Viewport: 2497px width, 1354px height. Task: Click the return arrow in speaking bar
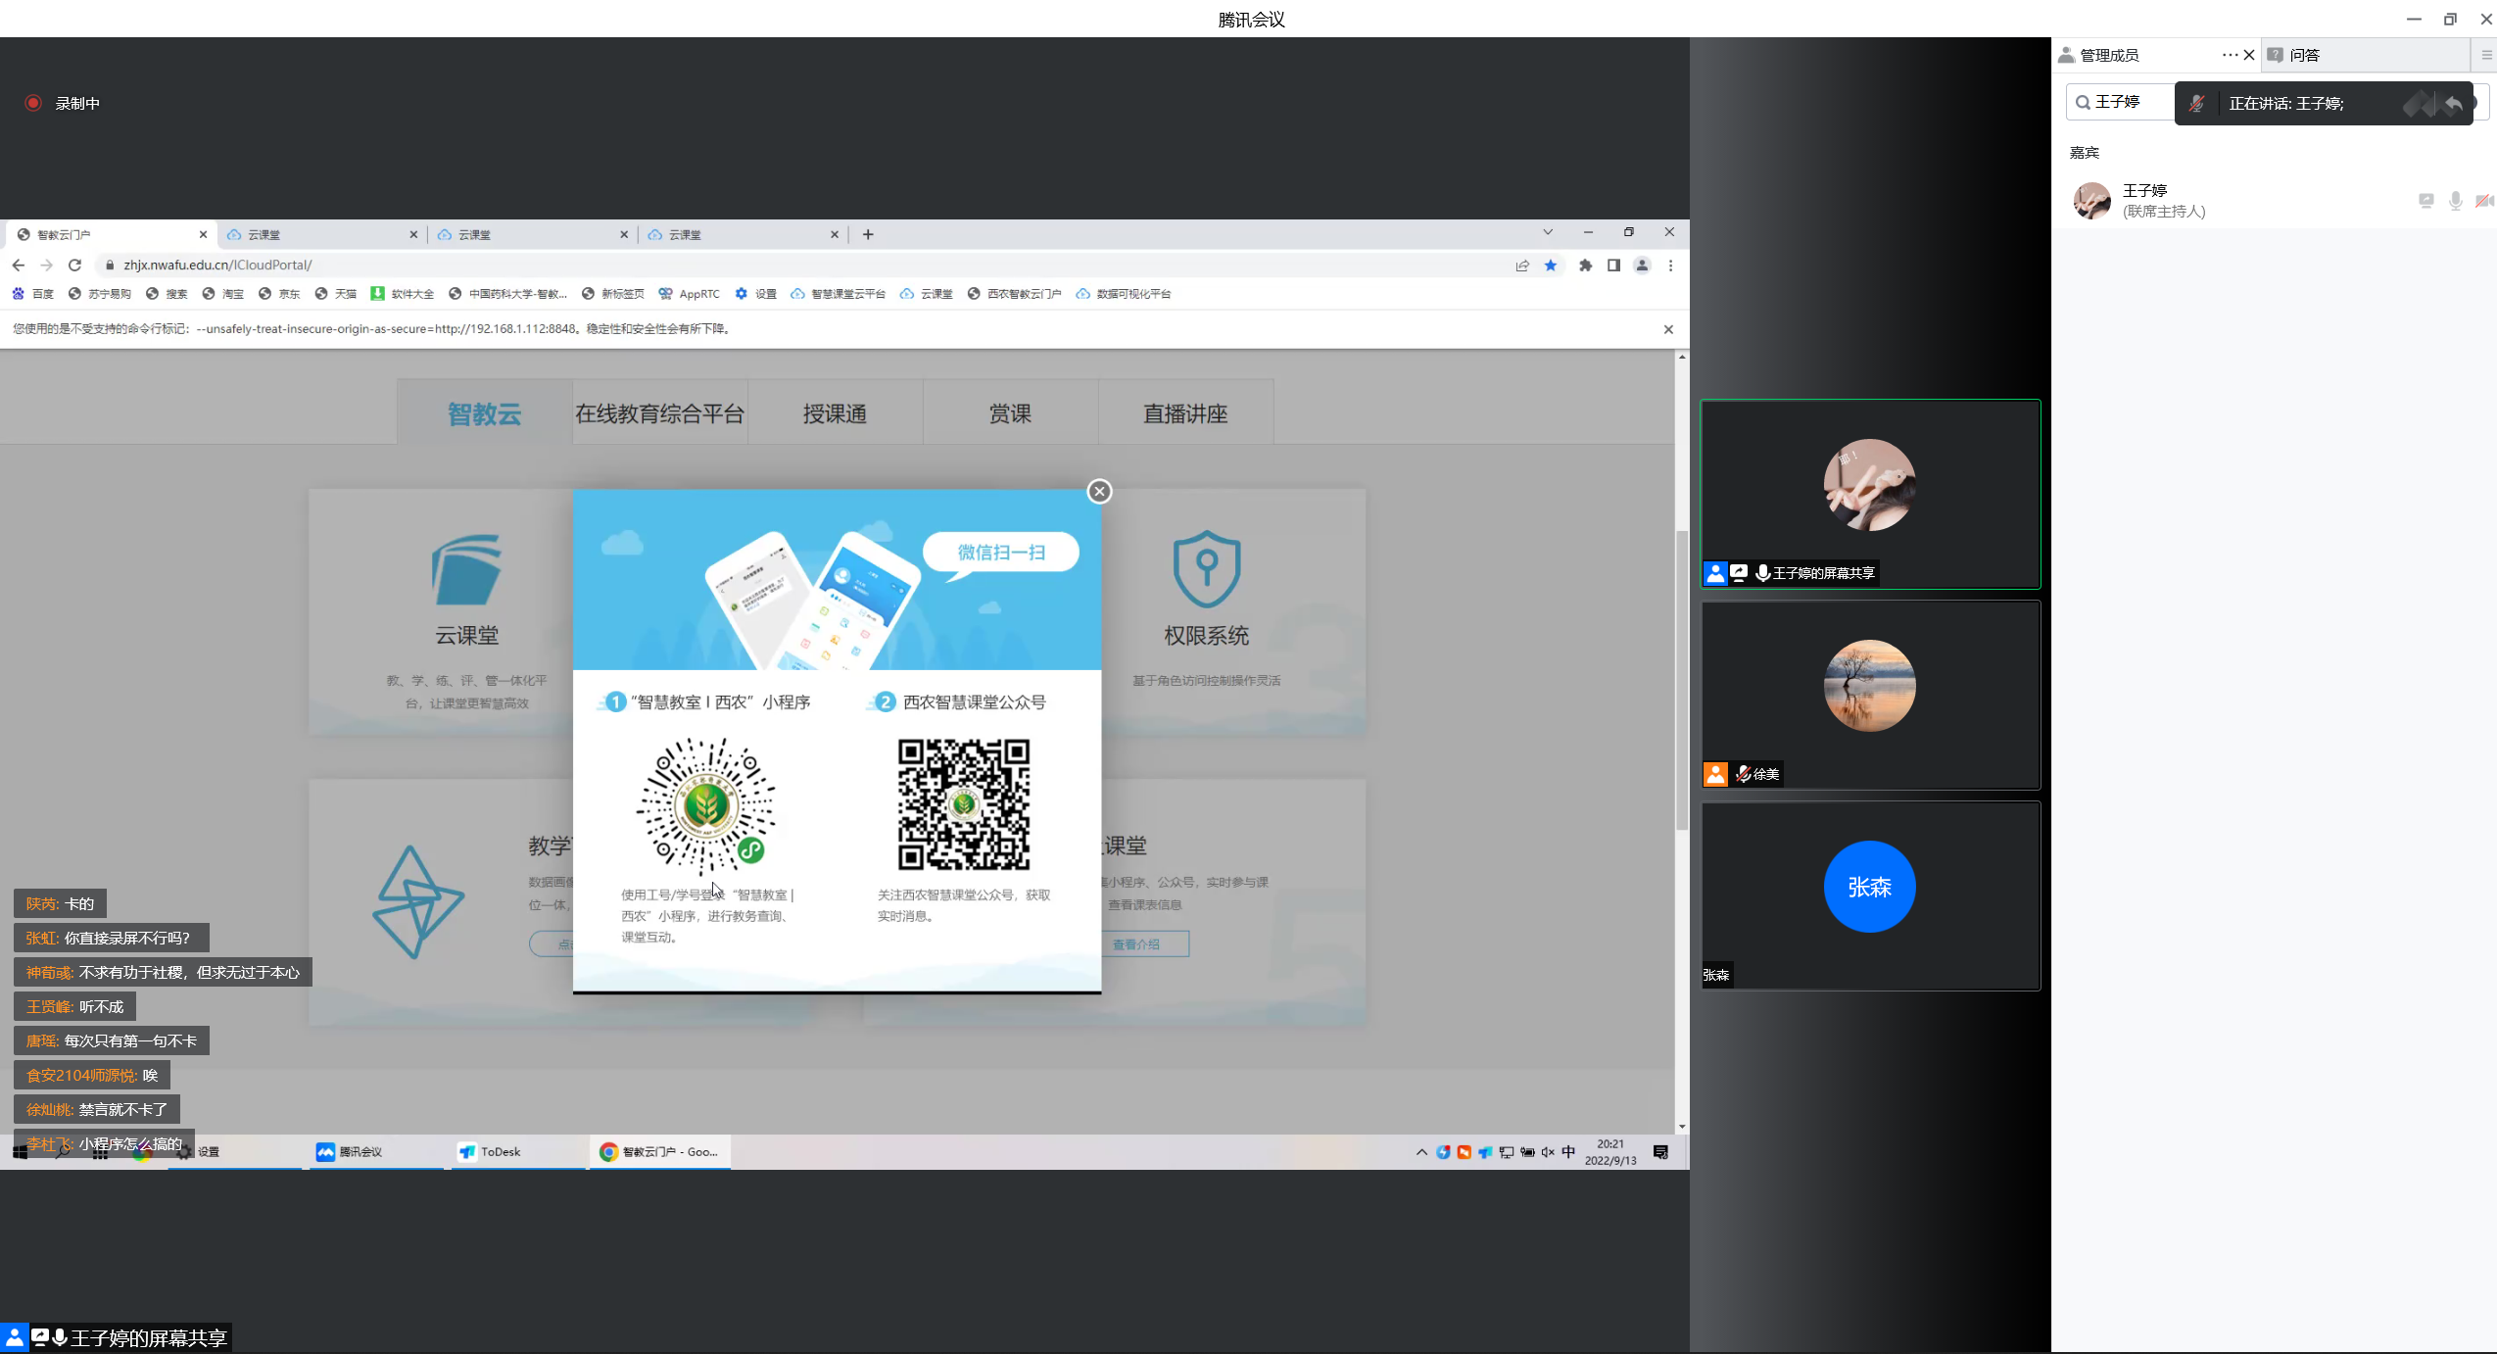[x=2453, y=103]
